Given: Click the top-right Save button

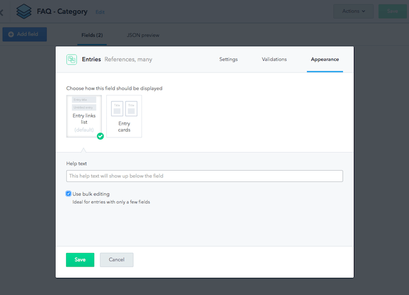Looking at the screenshot, I should click(393, 11).
